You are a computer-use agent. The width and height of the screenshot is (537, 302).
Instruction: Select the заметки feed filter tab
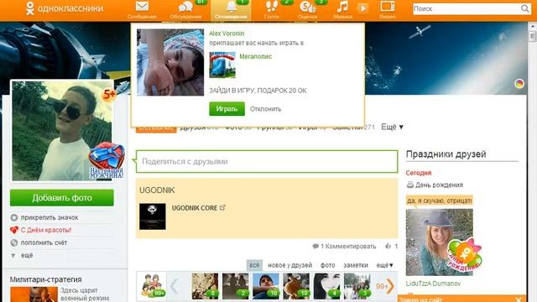tap(356, 265)
